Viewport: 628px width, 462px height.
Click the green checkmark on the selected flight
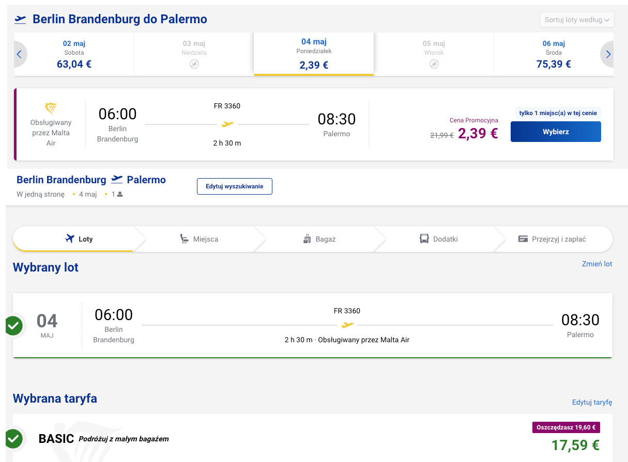(13, 326)
